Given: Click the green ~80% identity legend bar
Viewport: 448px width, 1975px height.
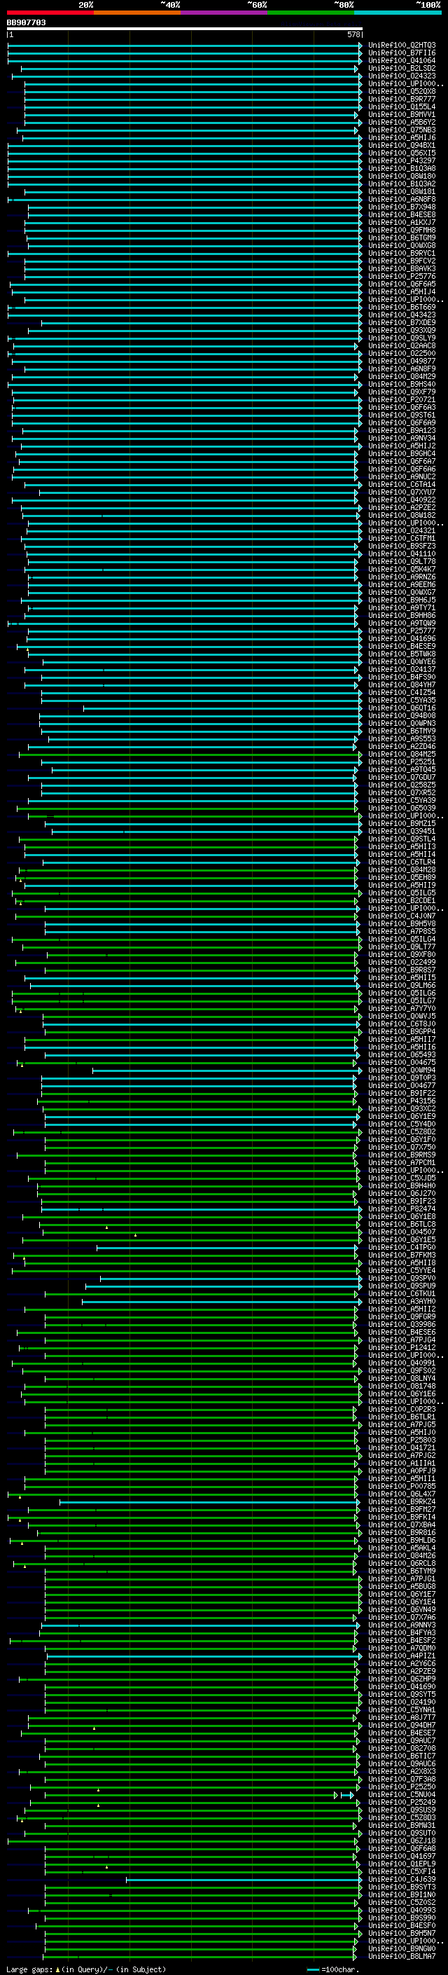Looking at the screenshot, I should 311,13.
